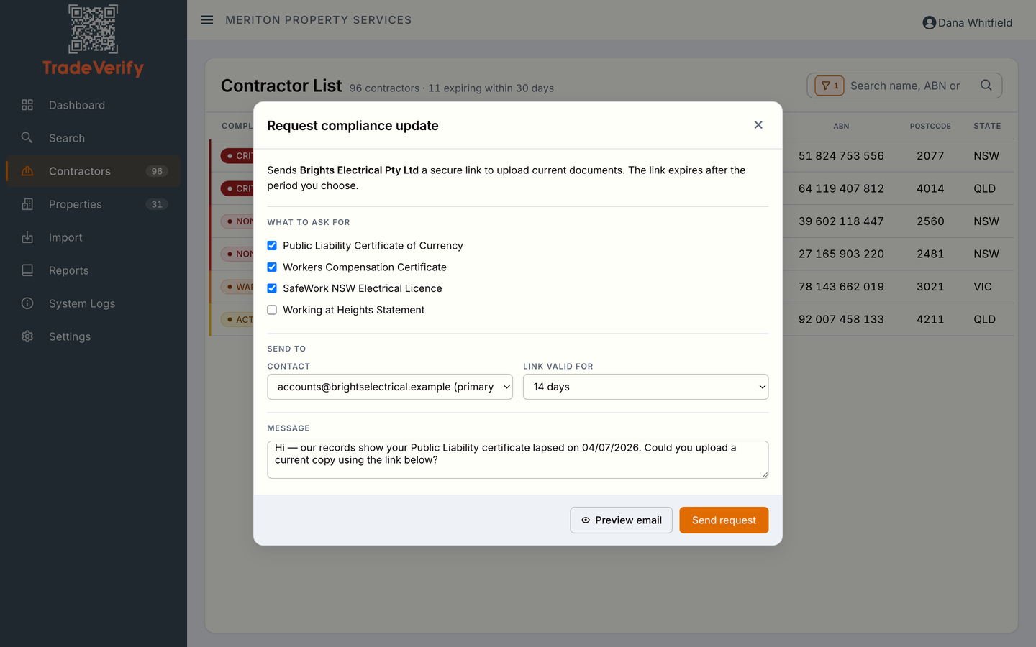1036x647 pixels.
Task: Click the TradeVerify brand name
Action: coord(93,68)
